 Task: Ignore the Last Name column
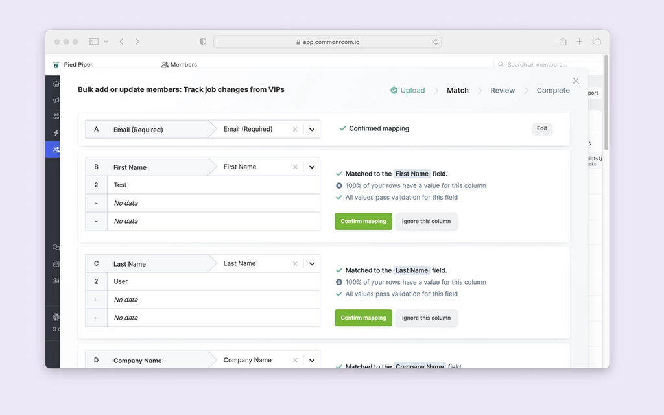tap(426, 318)
